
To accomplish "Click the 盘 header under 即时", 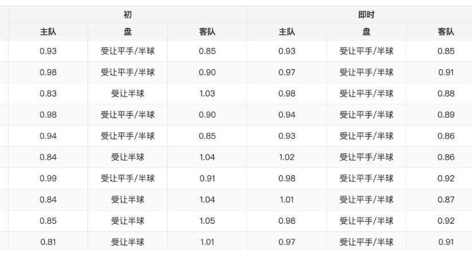I will click(366, 32).
